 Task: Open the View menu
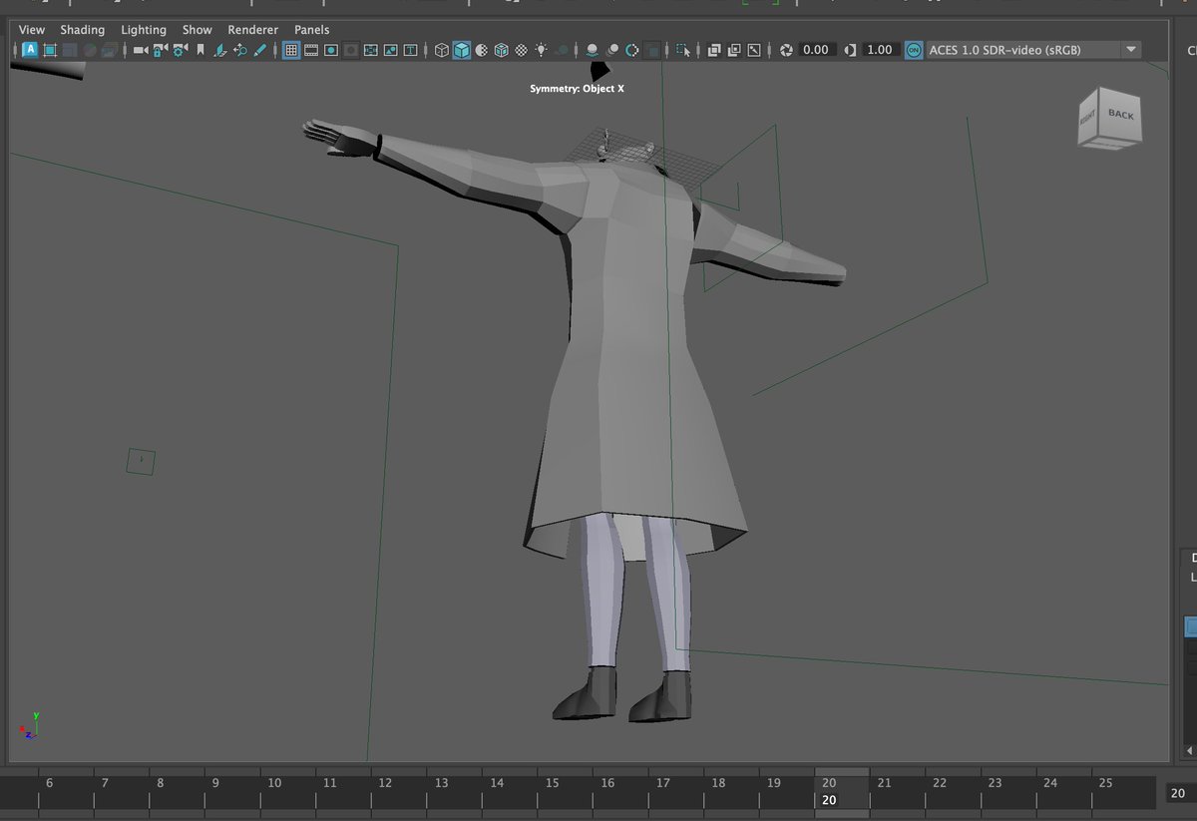[32, 30]
